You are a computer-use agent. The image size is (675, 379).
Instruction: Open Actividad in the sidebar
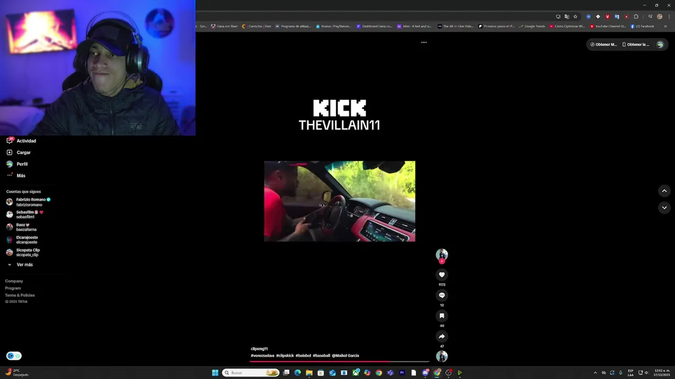tap(21, 141)
